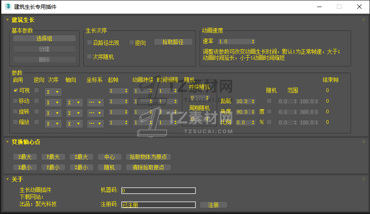
Task: Enable 随机 checkbox for 比例
Action: pyautogui.click(x=269, y=122)
